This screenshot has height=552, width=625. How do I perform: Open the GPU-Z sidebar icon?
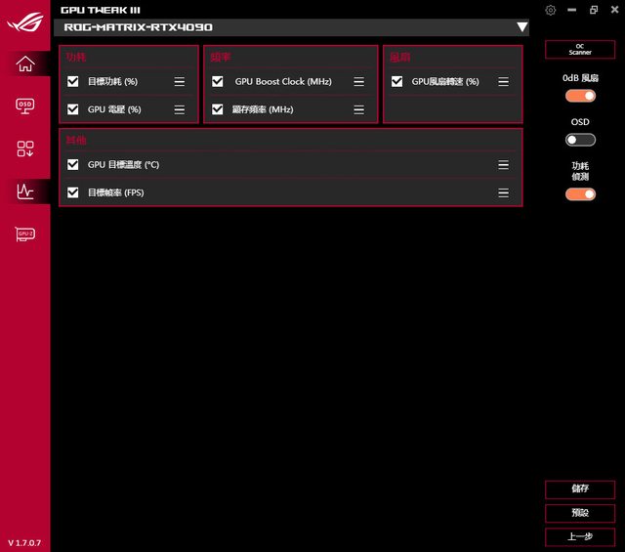[25, 234]
